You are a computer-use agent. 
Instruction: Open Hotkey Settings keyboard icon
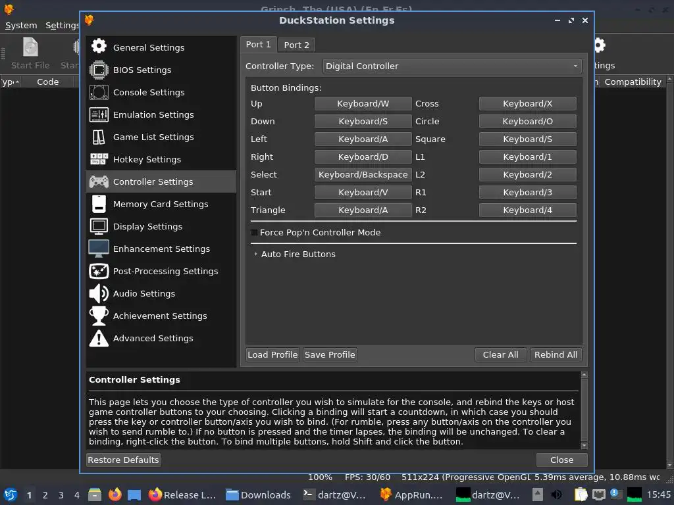coord(99,159)
